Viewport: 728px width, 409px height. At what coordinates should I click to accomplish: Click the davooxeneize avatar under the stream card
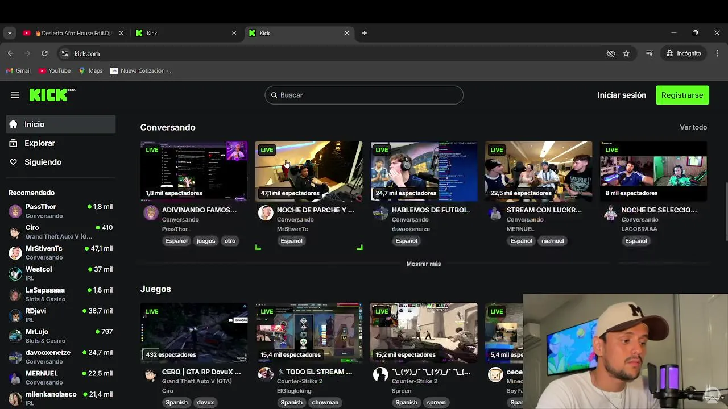[380, 213]
